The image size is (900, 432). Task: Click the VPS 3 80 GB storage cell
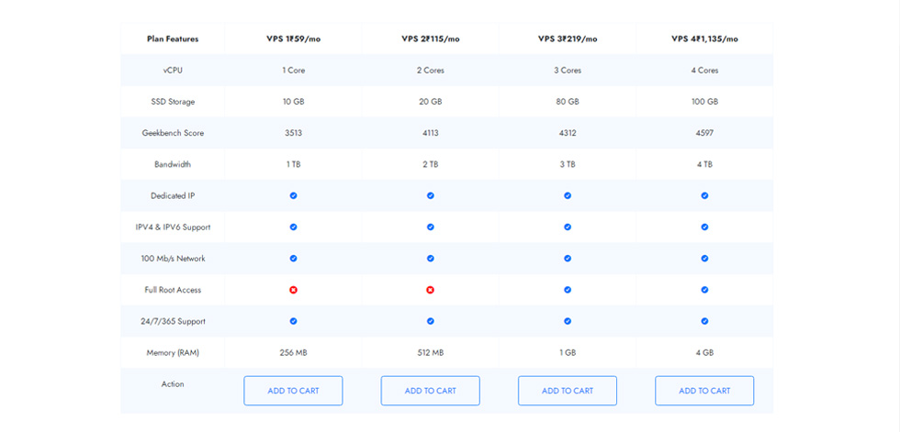point(568,102)
